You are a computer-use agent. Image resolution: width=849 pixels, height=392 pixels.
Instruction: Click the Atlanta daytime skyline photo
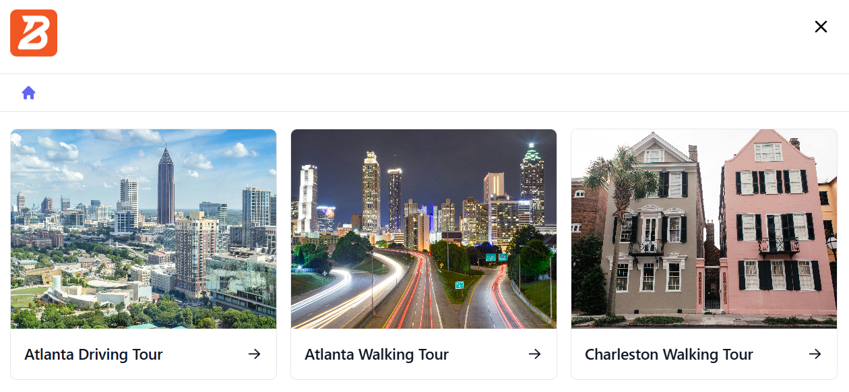(x=143, y=229)
